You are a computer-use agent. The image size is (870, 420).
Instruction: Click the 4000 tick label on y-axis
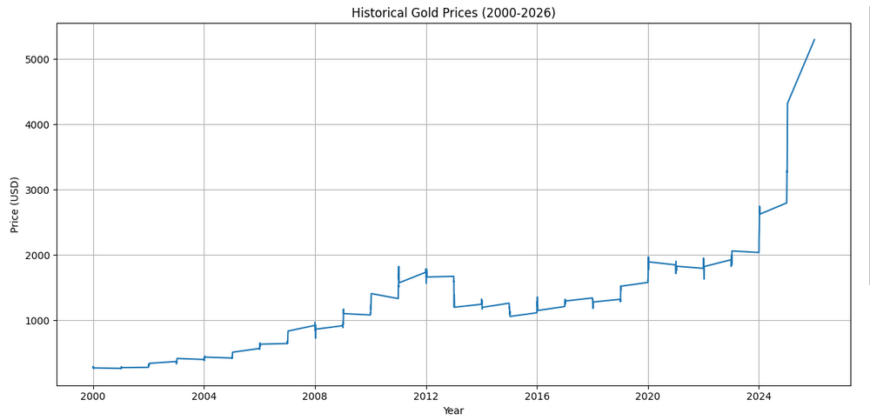pos(37,125)
